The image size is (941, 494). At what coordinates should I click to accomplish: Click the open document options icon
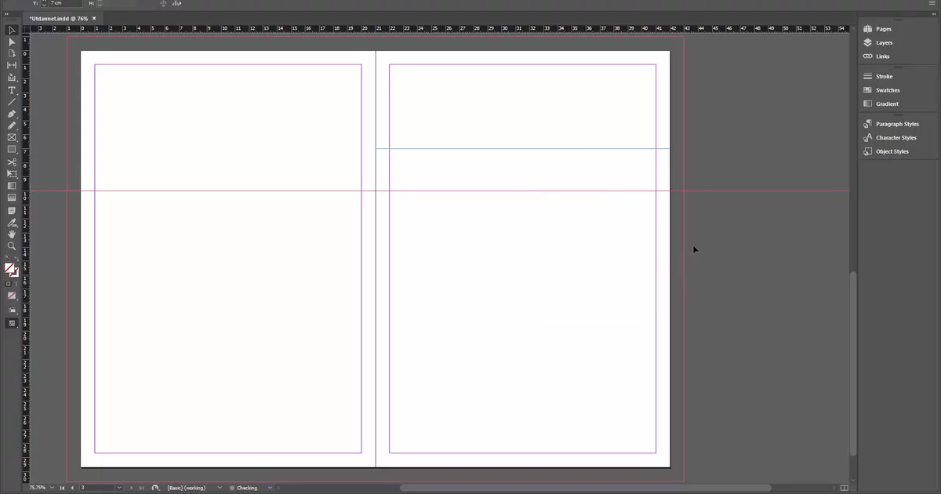coord(155,488)
